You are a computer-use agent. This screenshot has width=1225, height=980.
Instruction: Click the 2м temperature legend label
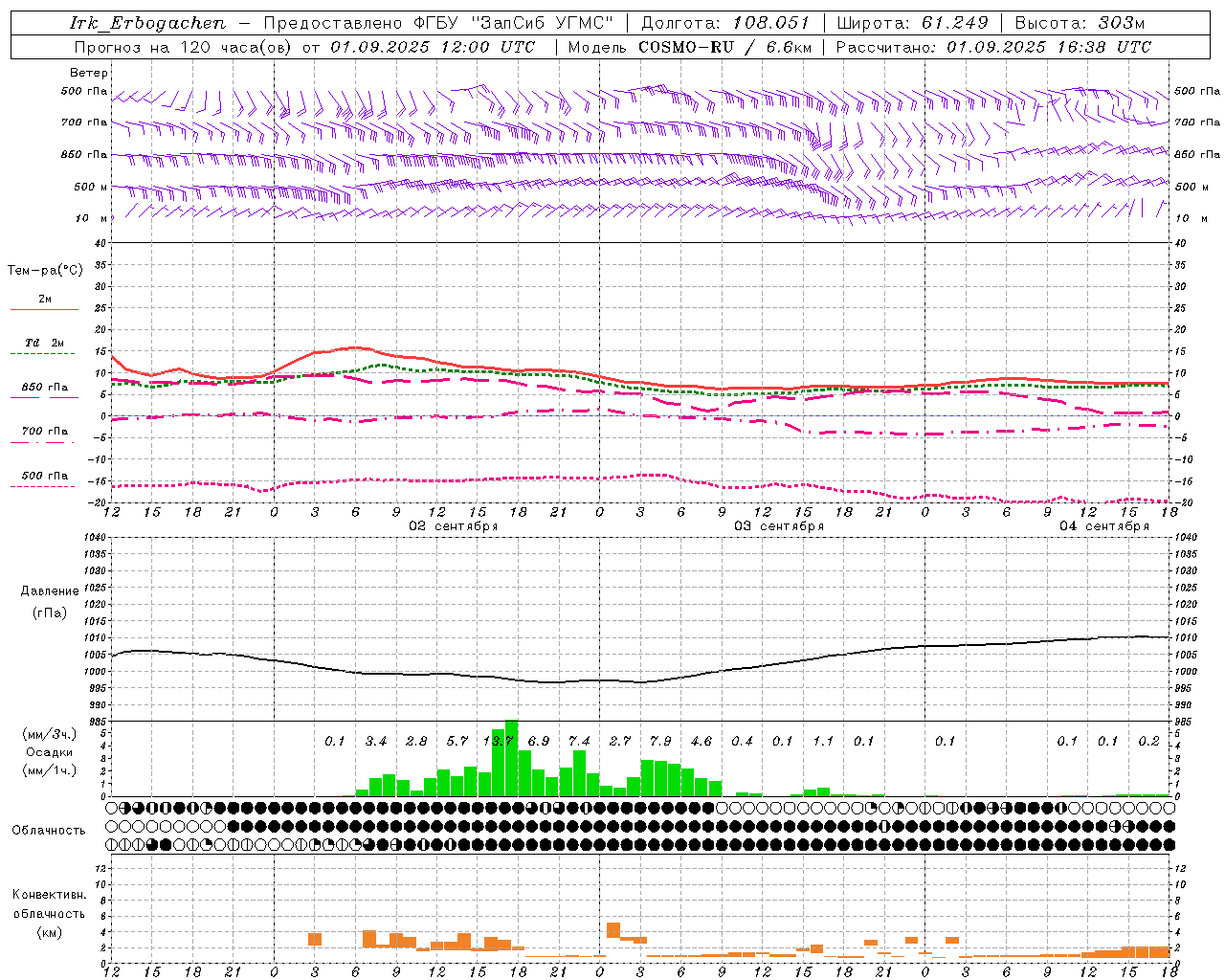(x=45, y=299)
